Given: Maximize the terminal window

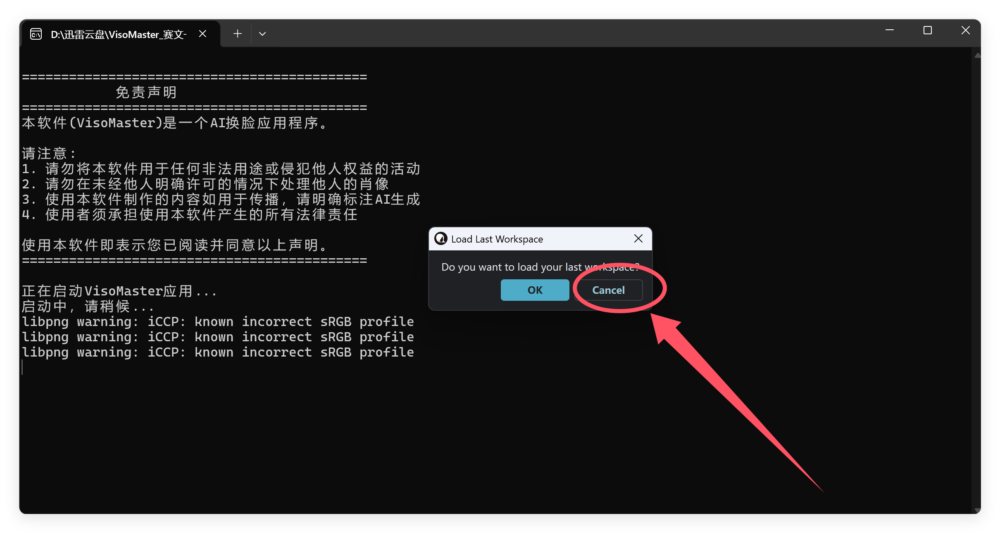Looking at the screenshot, I should click(x=928, y=30).
